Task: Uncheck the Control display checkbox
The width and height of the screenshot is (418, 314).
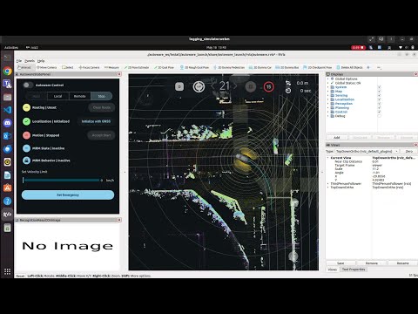Action: click(379, 112)
